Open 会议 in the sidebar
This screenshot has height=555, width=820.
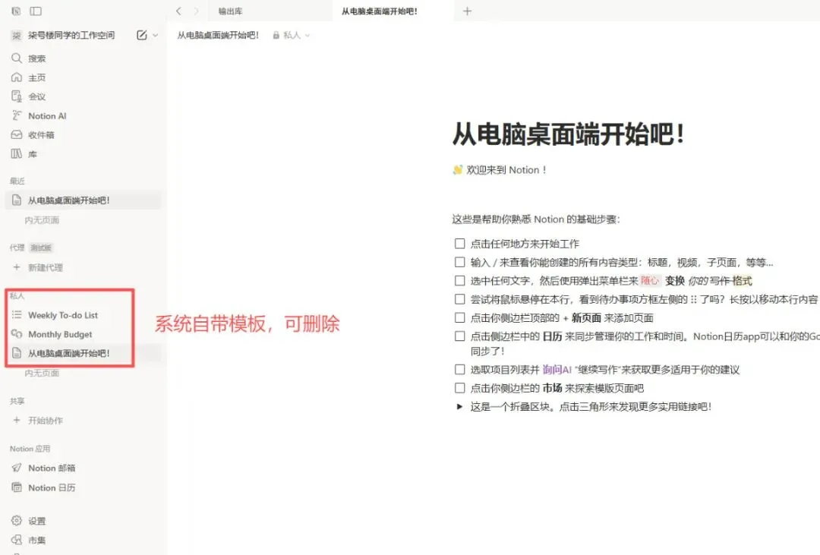(84, 96)
